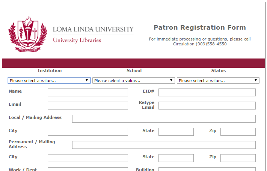Screen dimensions: 267x171
Task: Click the EID# input field
Action: pos(207,93)
